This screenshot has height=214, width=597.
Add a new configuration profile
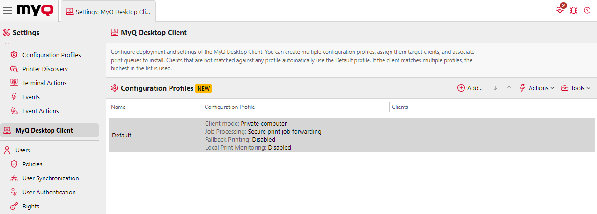tap(470, 88)
